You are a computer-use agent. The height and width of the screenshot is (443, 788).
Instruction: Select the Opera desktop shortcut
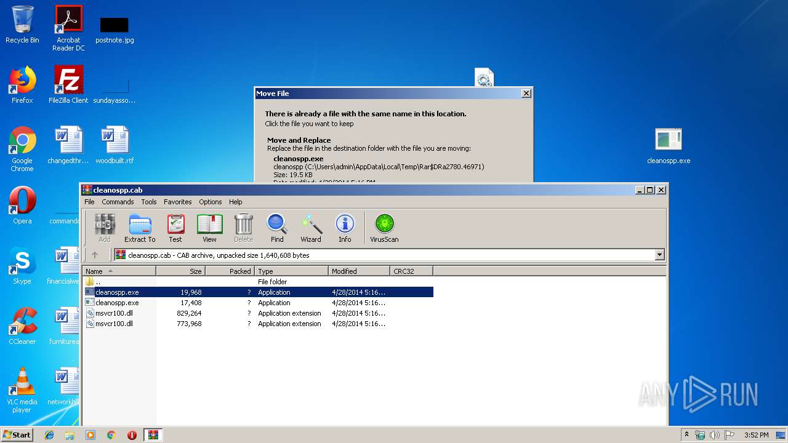22,206
